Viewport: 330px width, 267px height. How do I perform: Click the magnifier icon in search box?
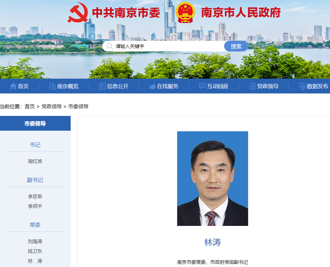[x=110, y=46]
